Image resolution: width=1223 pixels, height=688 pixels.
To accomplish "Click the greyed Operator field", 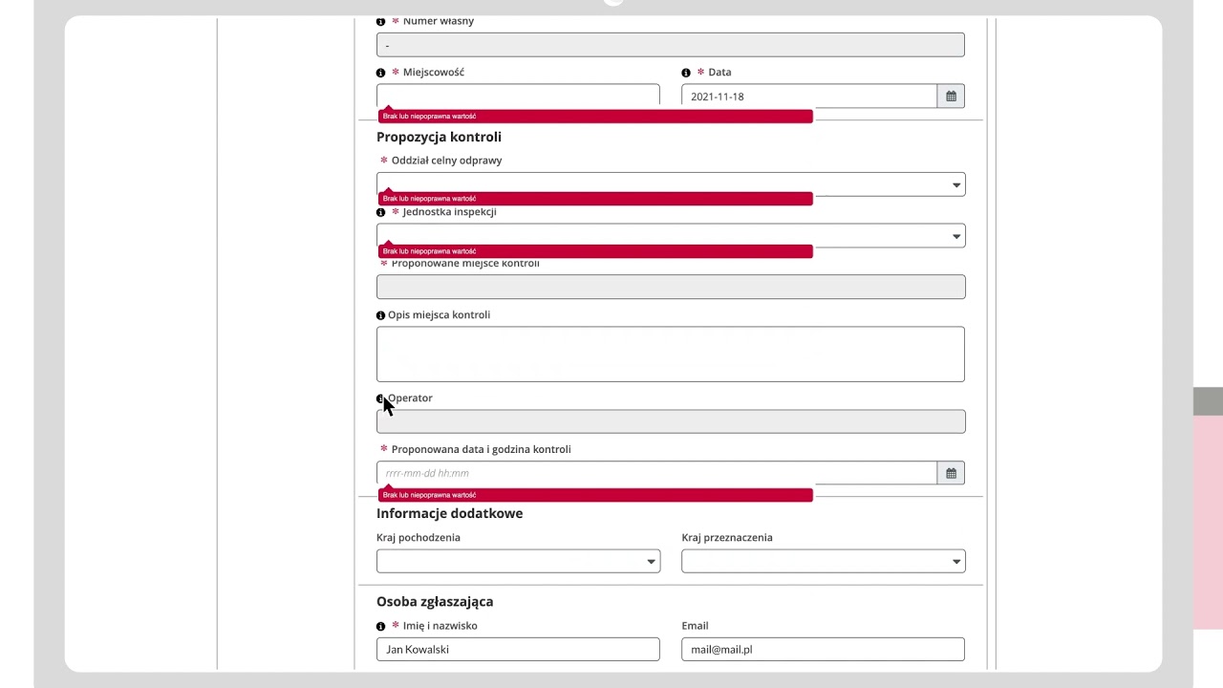I will pyautogui.click(x=671, y=421).
